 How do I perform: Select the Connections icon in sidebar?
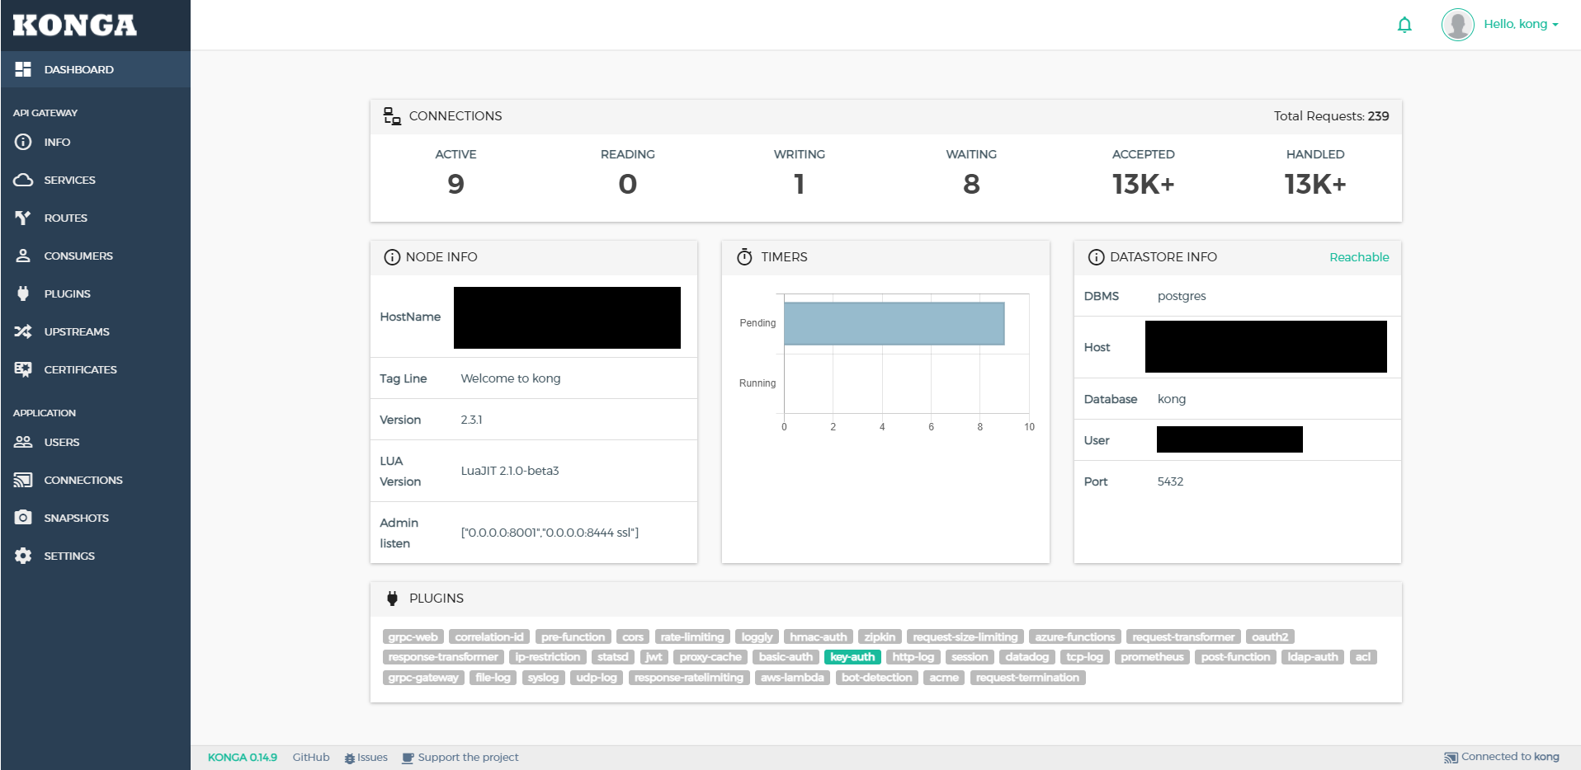pyautogui.click(x=23, y=480)
